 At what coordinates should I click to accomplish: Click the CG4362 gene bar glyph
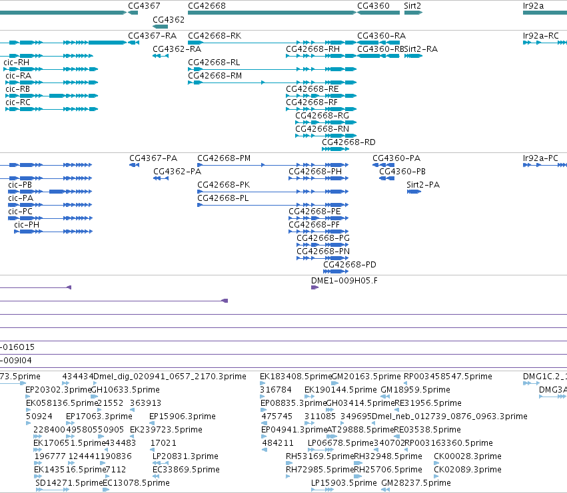pyautogui.click(x=160, y=27)
